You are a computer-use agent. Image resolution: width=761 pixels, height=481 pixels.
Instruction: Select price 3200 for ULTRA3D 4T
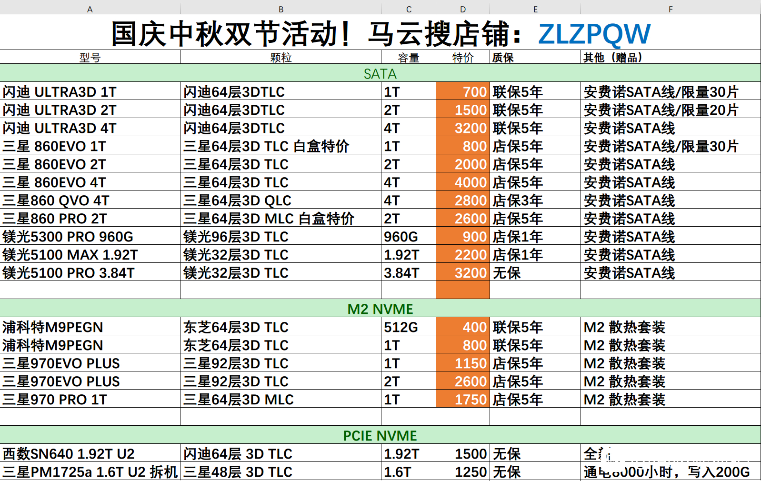pyautogui.click(x=463, y=128)
